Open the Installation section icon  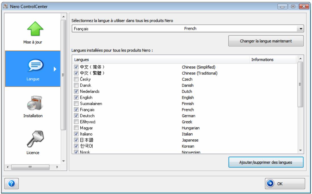(35, 103)
